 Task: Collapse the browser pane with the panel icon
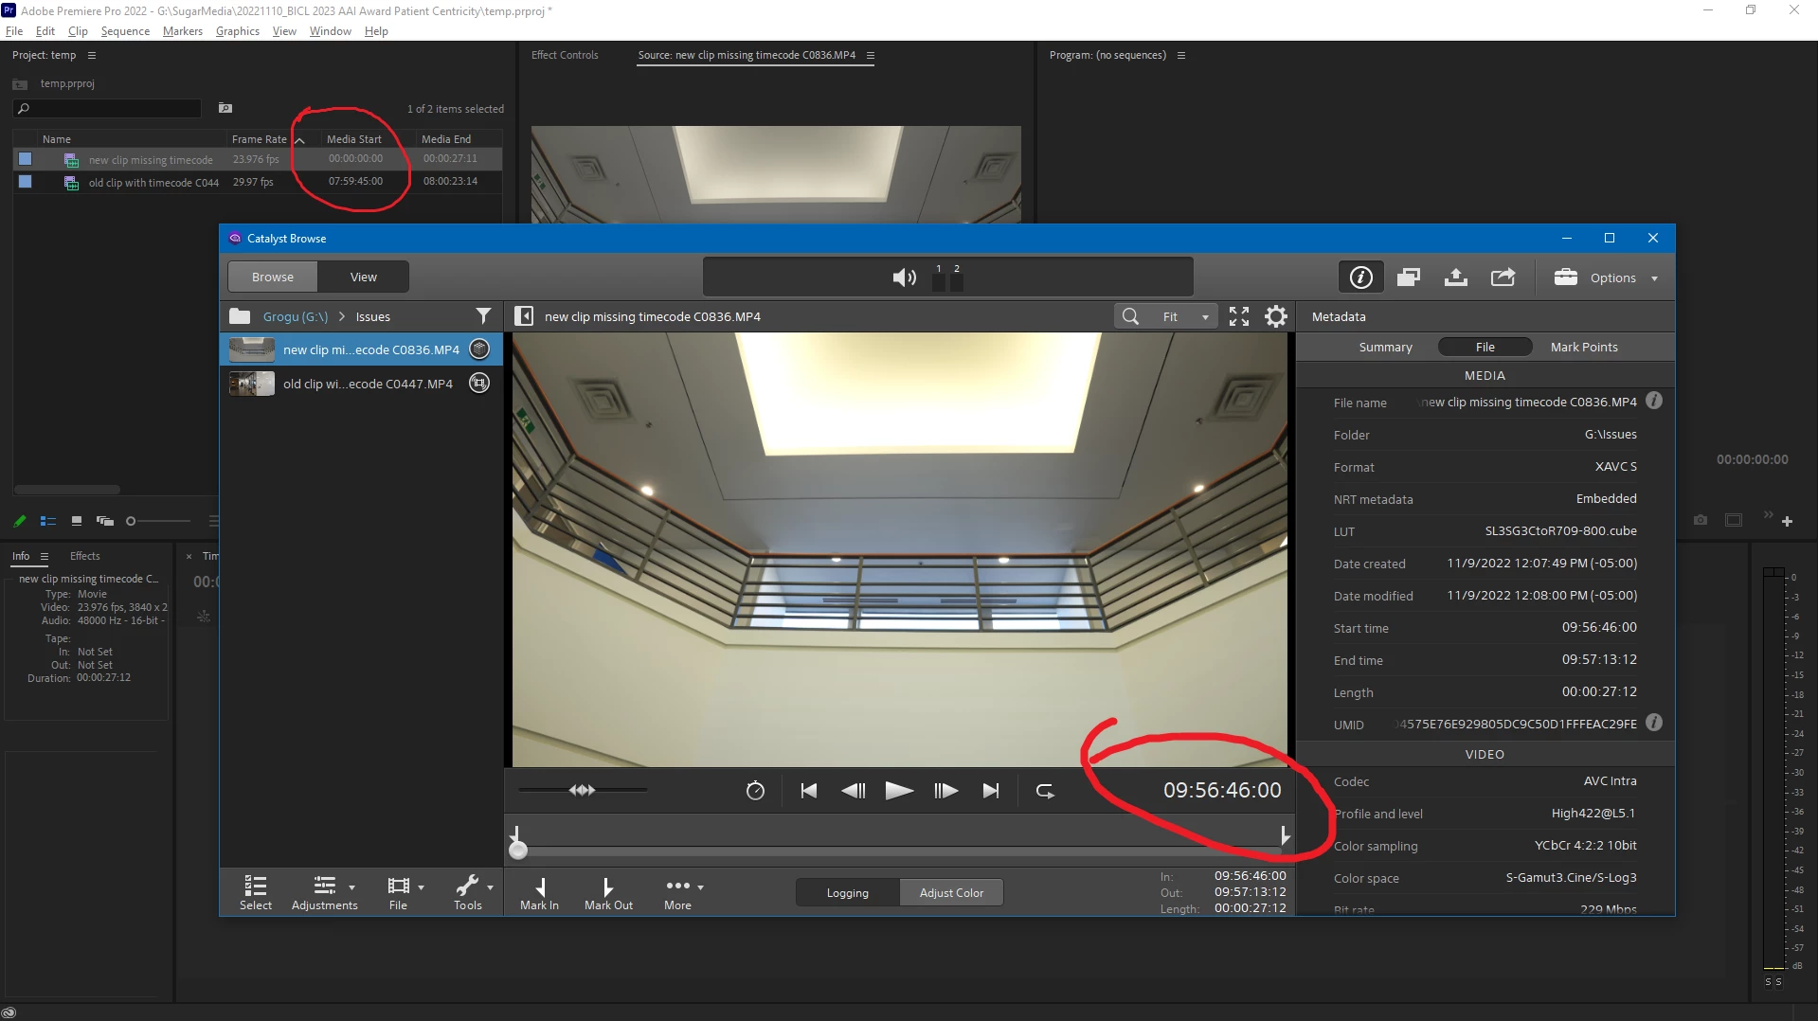(x=524, y=316)
